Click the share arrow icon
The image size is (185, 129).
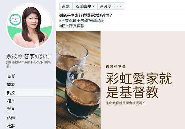pyautogui.click(x=101, y=6)
